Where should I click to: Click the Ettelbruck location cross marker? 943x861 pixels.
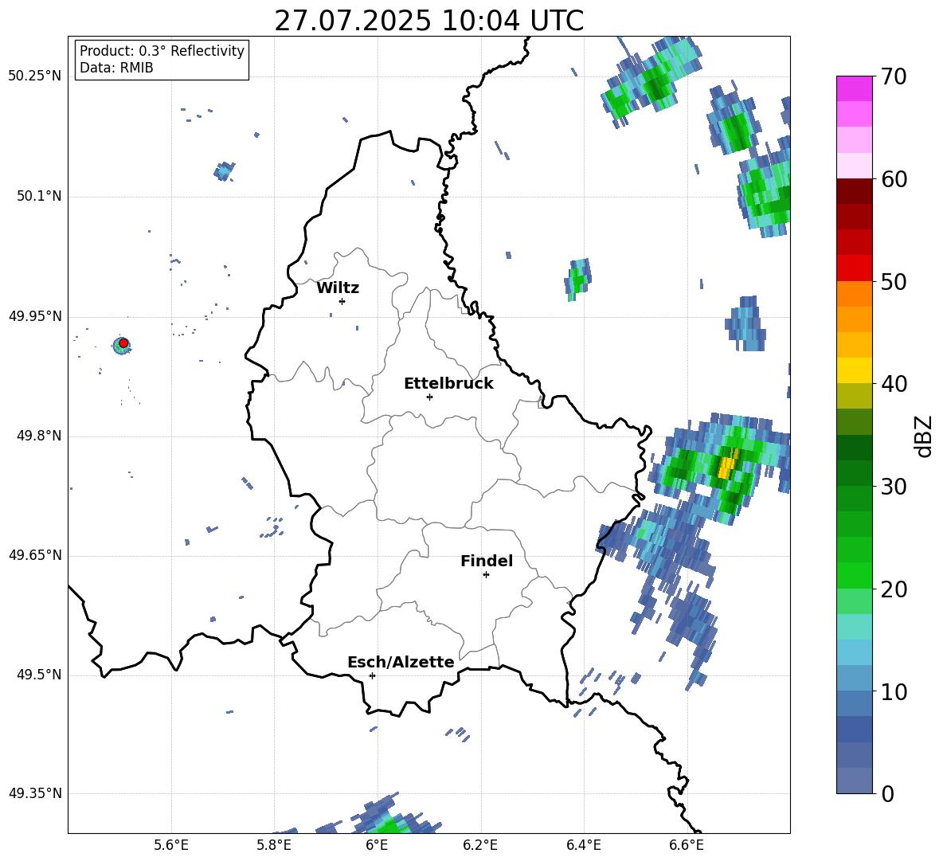point(429,397)
